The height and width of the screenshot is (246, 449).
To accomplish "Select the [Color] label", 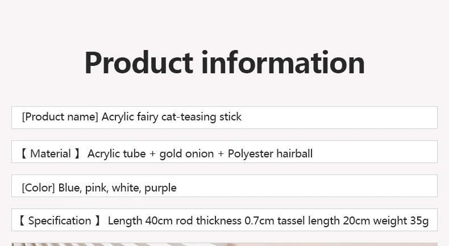I will tap(39, 187).
